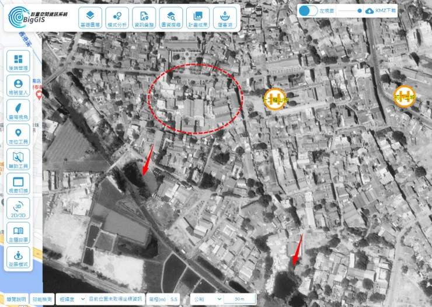Click the 目前位置未取得坐標資訊 coordinate text
Screen dimensions: 432x307
point(116,299)
